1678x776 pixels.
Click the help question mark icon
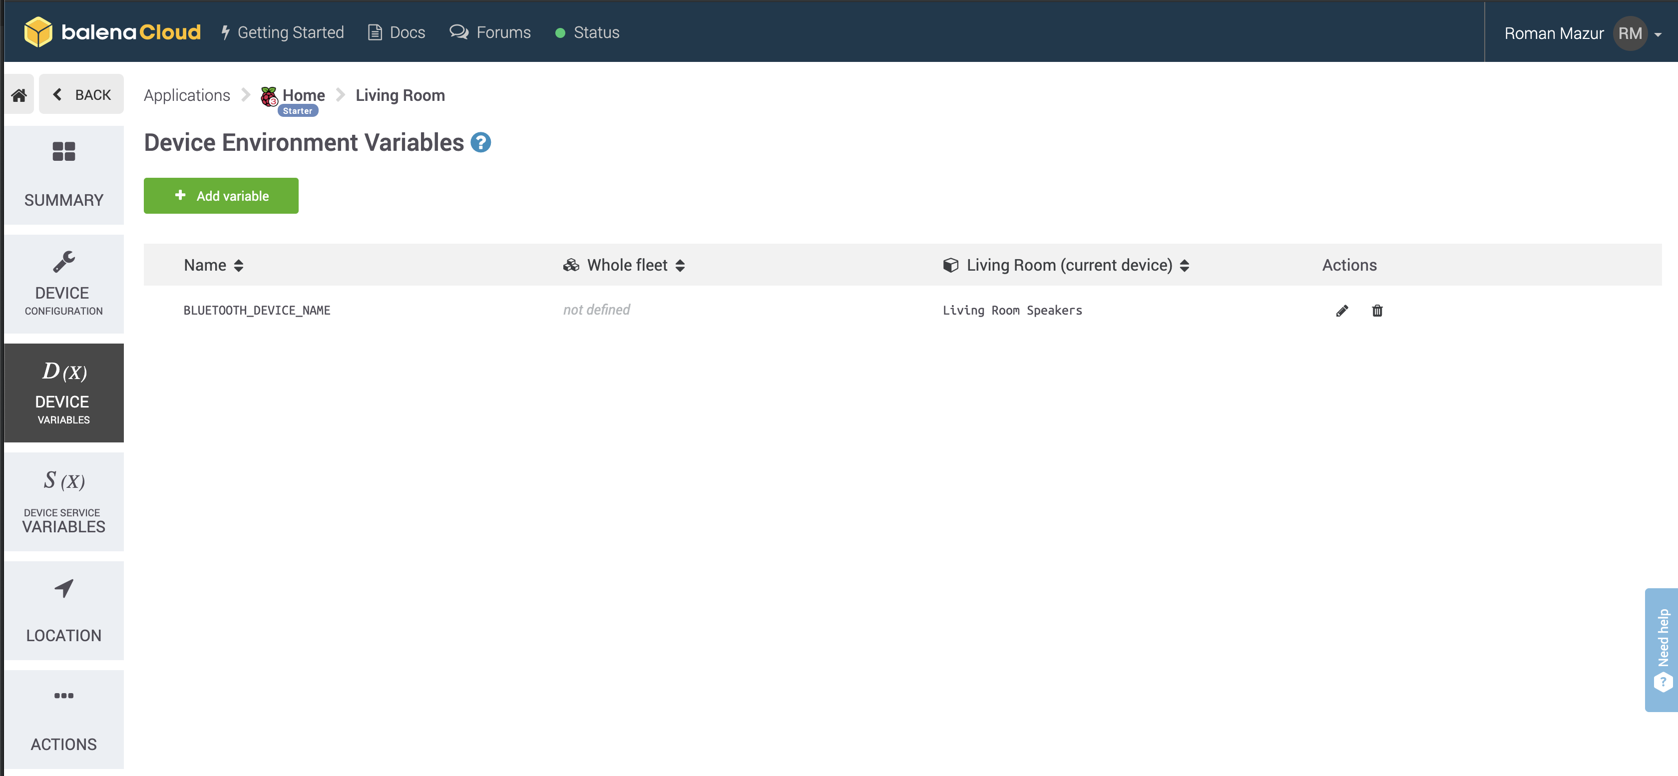(480, 142)
